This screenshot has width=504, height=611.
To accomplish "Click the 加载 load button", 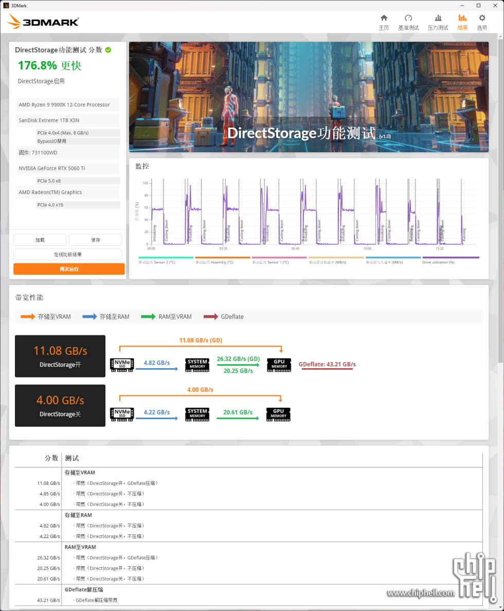I will coord(40,240).
